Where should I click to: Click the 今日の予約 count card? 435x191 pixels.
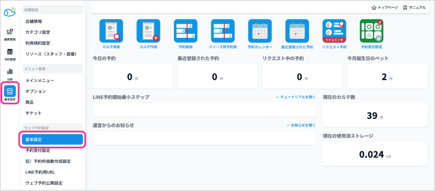133,77
